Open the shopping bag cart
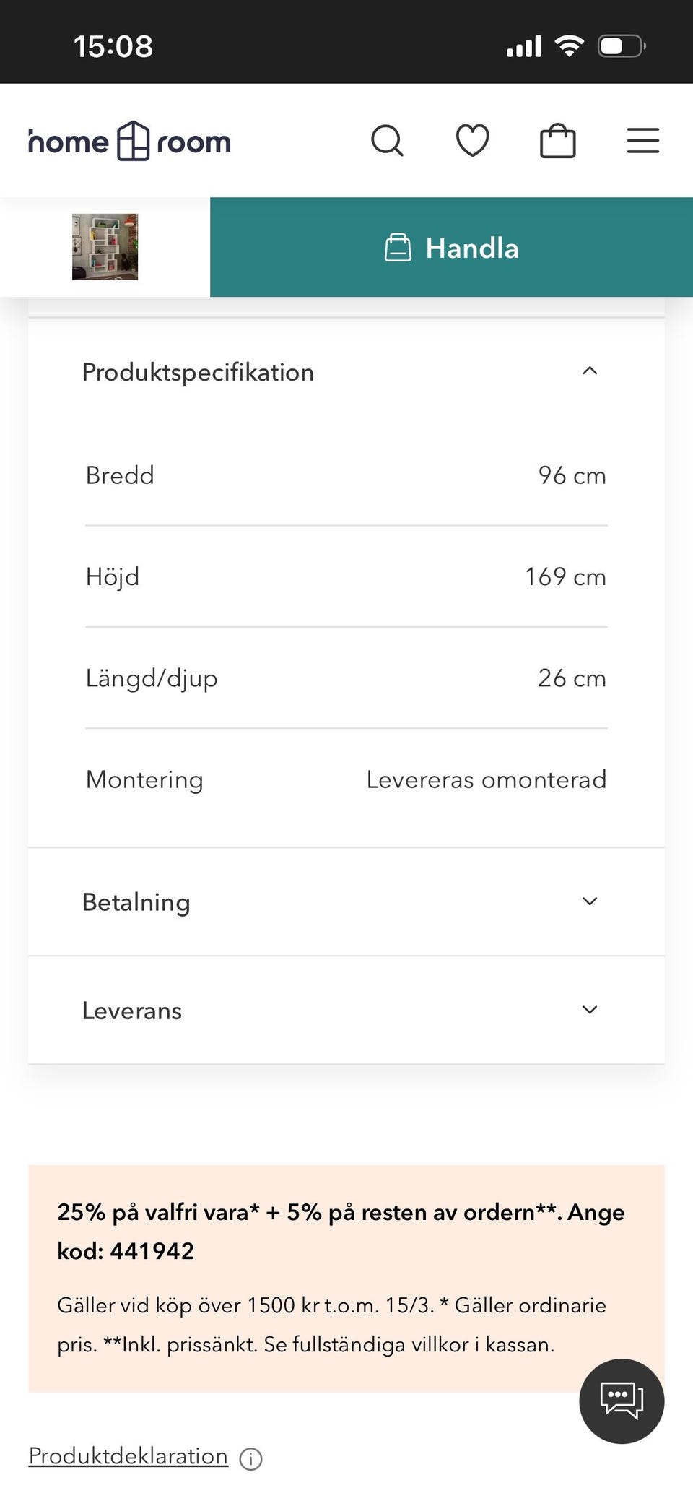This screenshot has width=693, height=1501. point(557,141)
